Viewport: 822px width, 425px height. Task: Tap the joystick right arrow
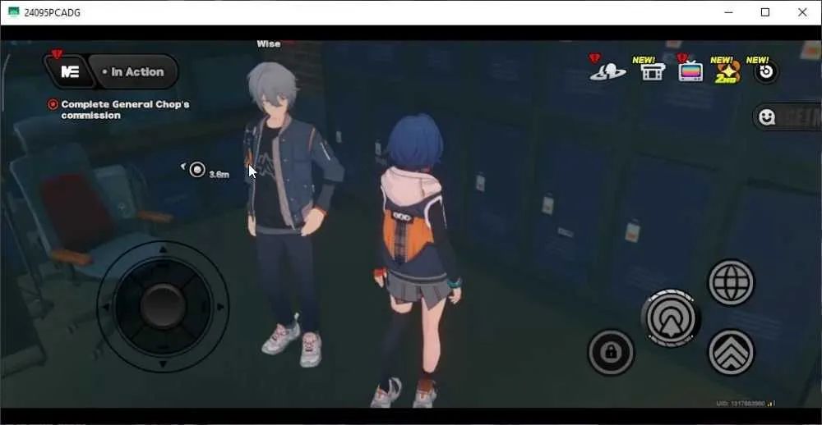(220, 307)
